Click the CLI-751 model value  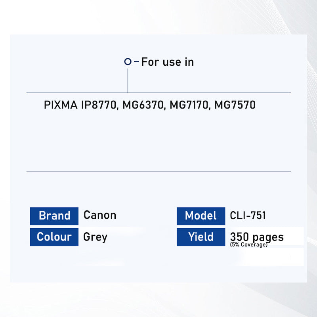pyautogui.click(x=248, y=216)
